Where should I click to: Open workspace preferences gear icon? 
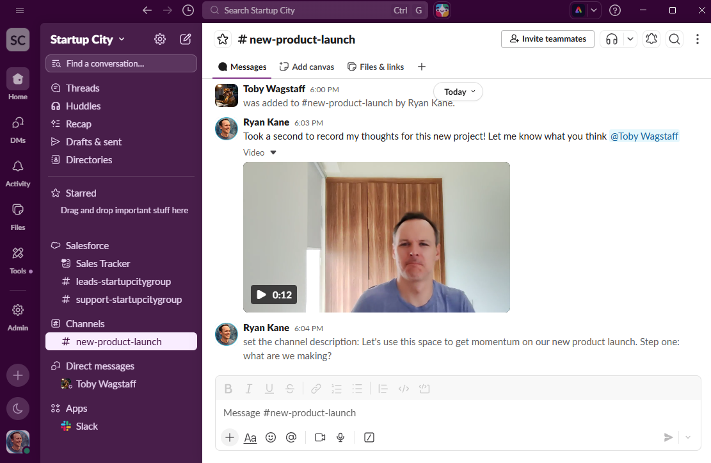pos(159,40)
